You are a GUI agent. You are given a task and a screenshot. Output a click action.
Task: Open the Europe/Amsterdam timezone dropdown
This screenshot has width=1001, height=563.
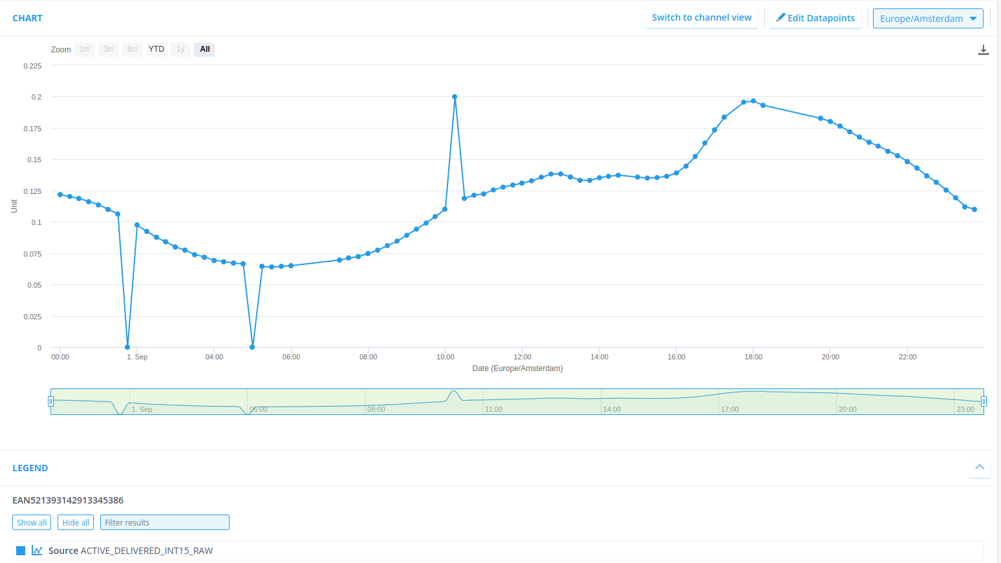point(927,19)
